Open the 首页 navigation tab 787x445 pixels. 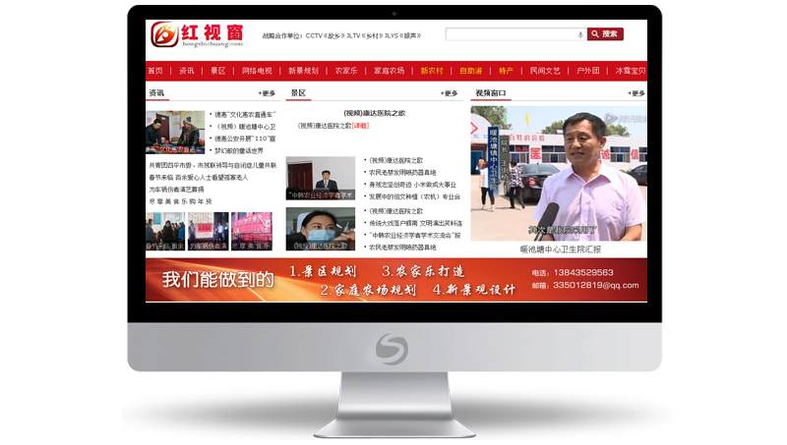click(155, 71)
